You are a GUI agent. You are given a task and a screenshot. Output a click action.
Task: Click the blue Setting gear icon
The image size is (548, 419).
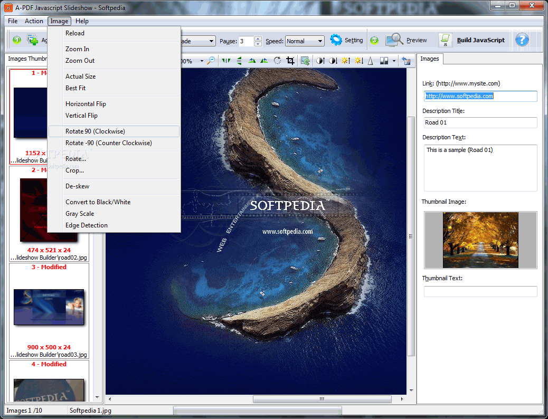pyautogui.click(x=336, y=40)
